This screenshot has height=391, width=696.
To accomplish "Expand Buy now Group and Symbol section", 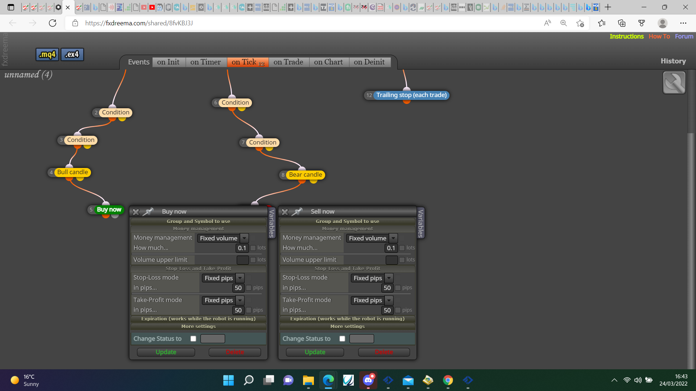I will click(198, 221).
